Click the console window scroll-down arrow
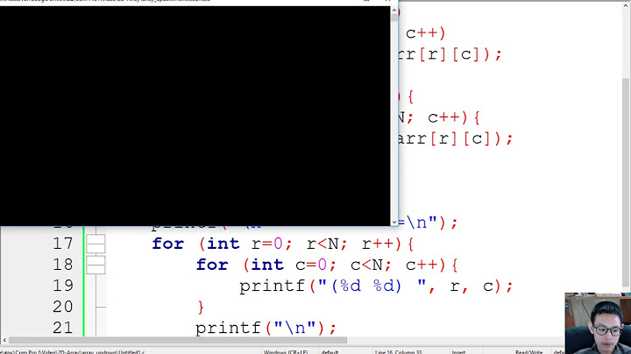Screen dimensions: 631x354 click(394, 222)
